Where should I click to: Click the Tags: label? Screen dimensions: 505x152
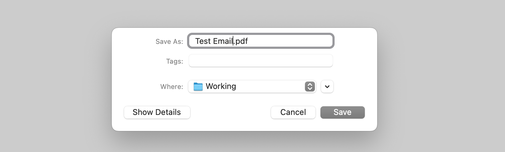[174, 61]
